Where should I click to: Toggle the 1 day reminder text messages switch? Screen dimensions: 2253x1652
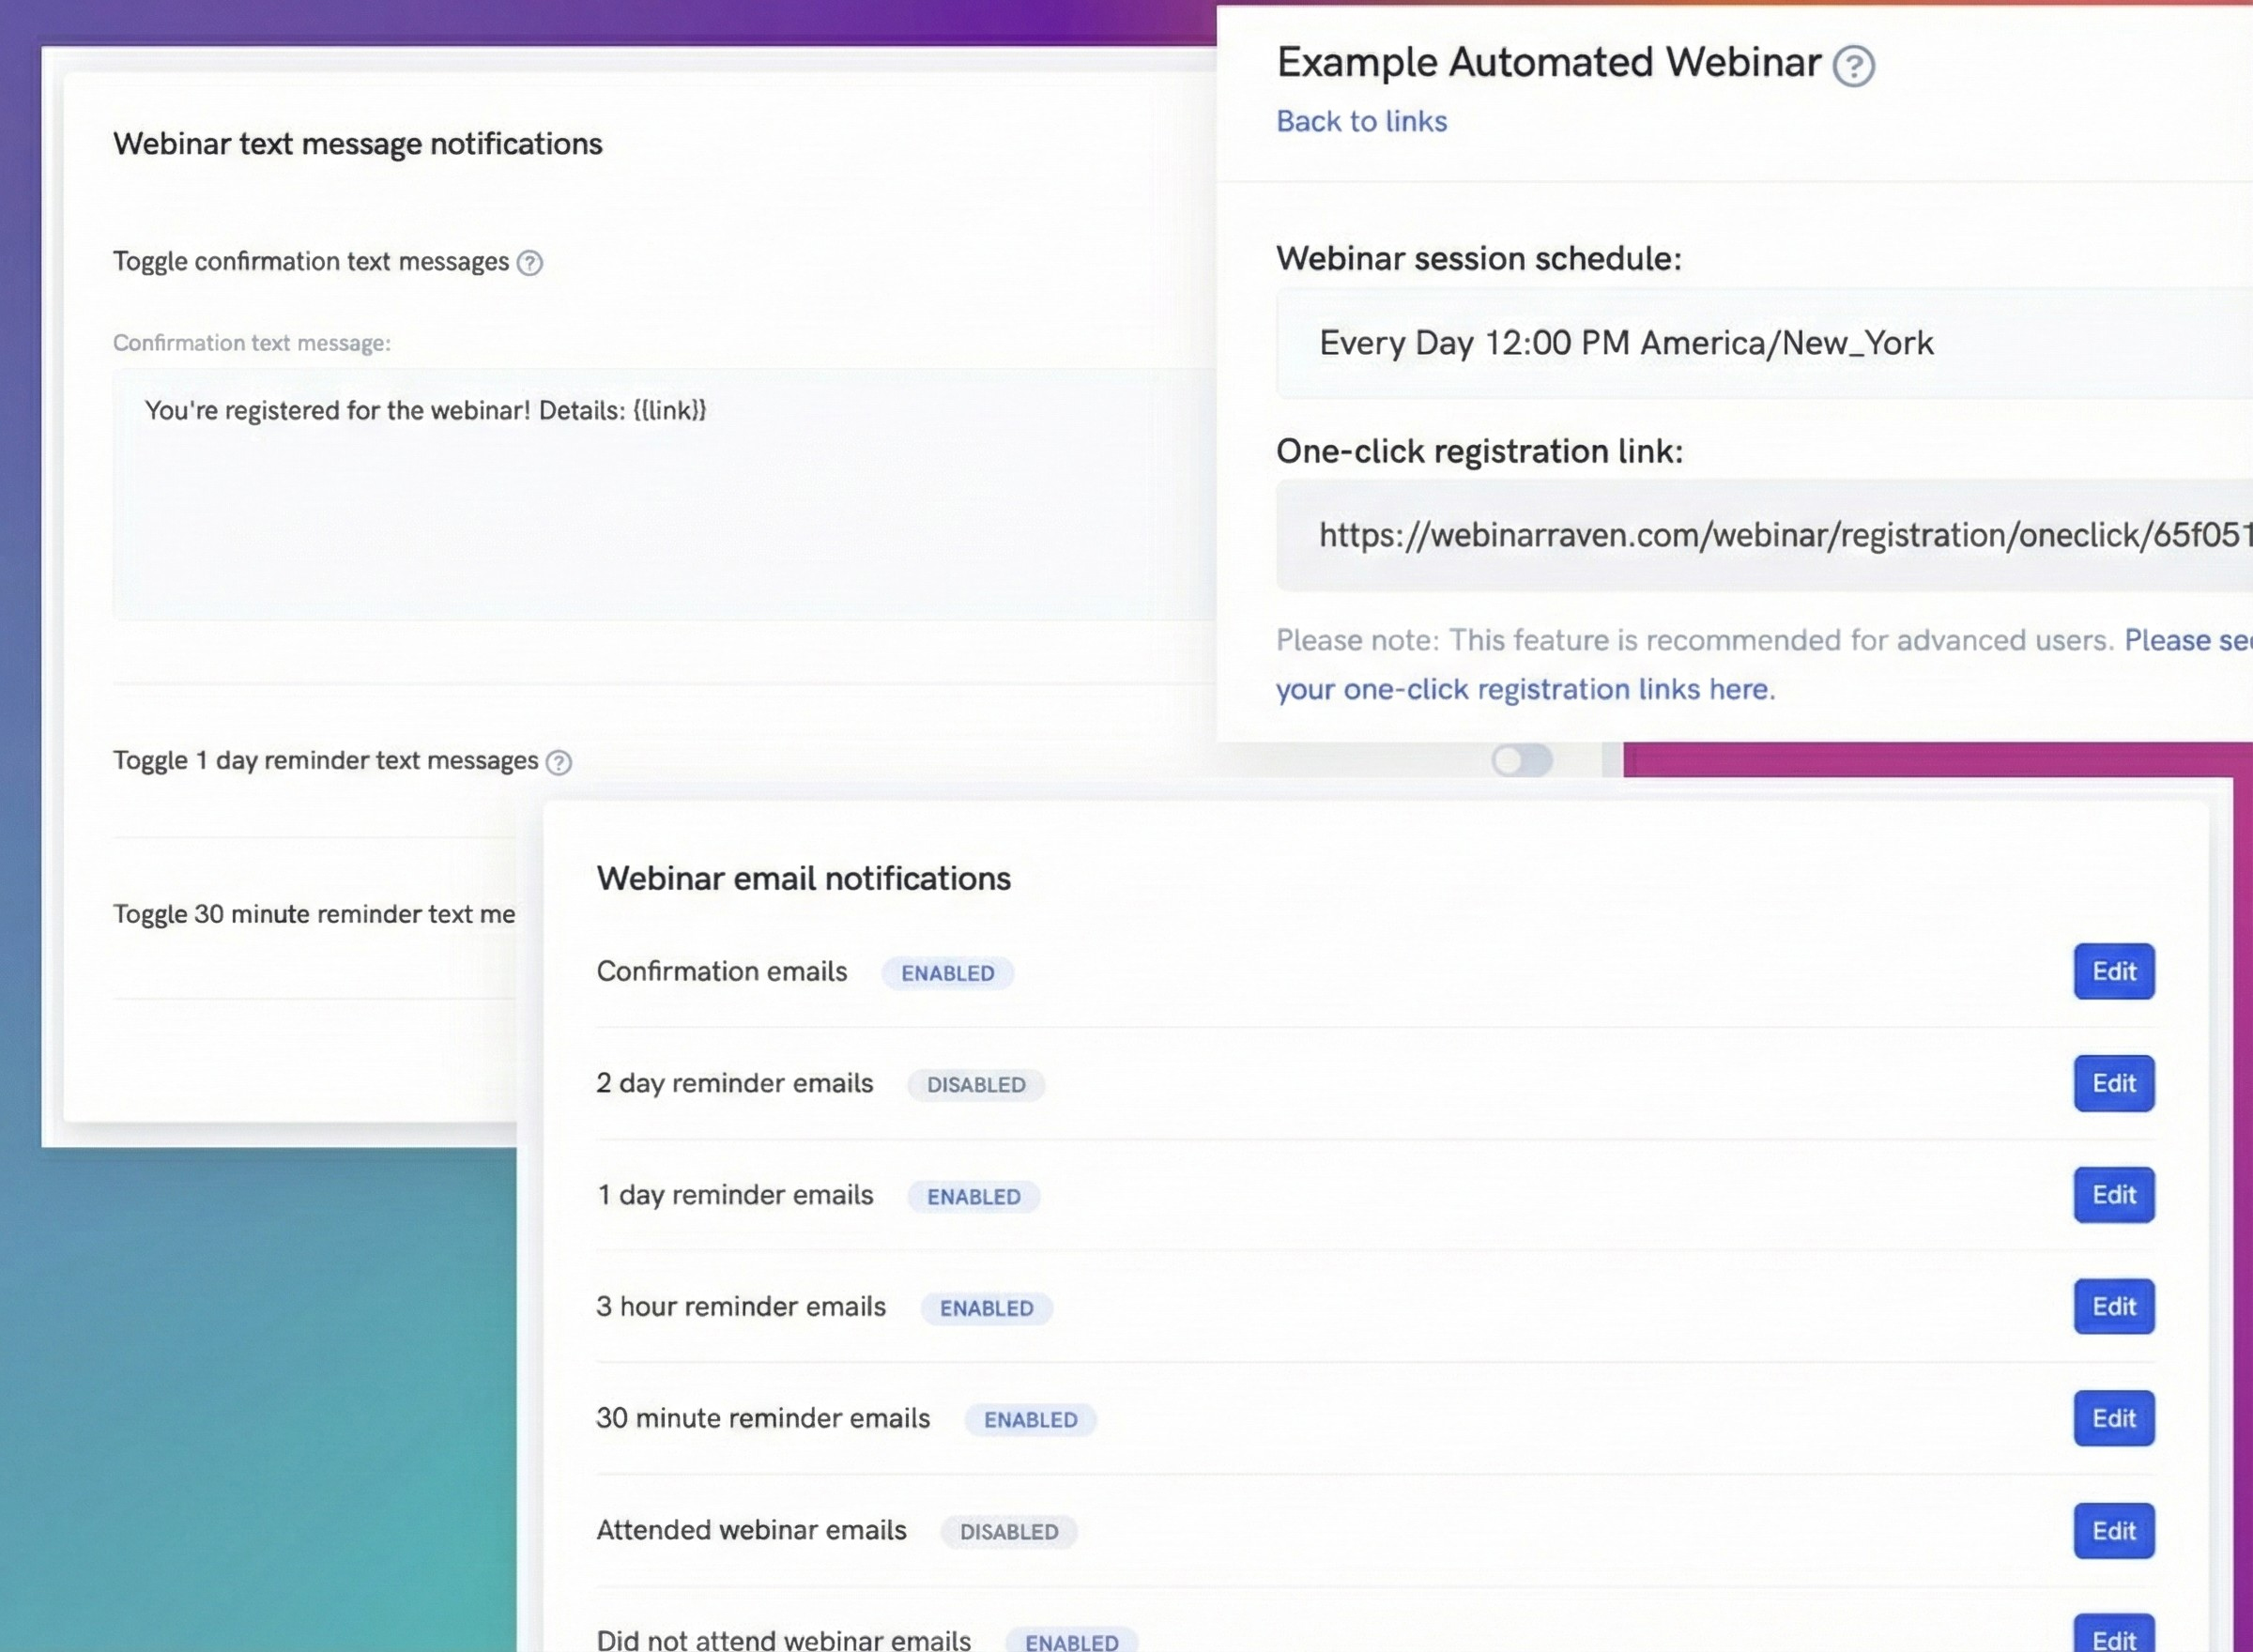coord(1521,760)
